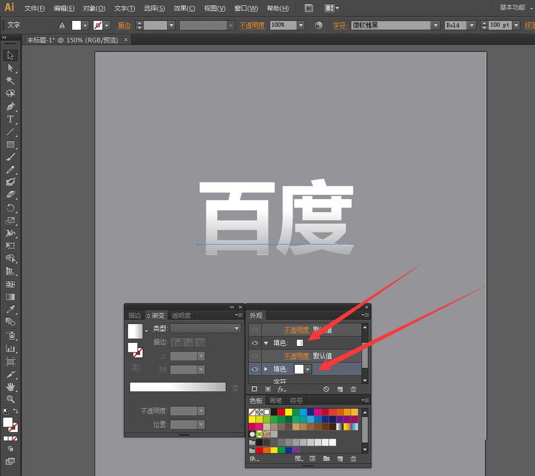Viewport: 535px width, 476px height.
Task: Expand the selected fill row triangle
Action: (x=266, y=369)
